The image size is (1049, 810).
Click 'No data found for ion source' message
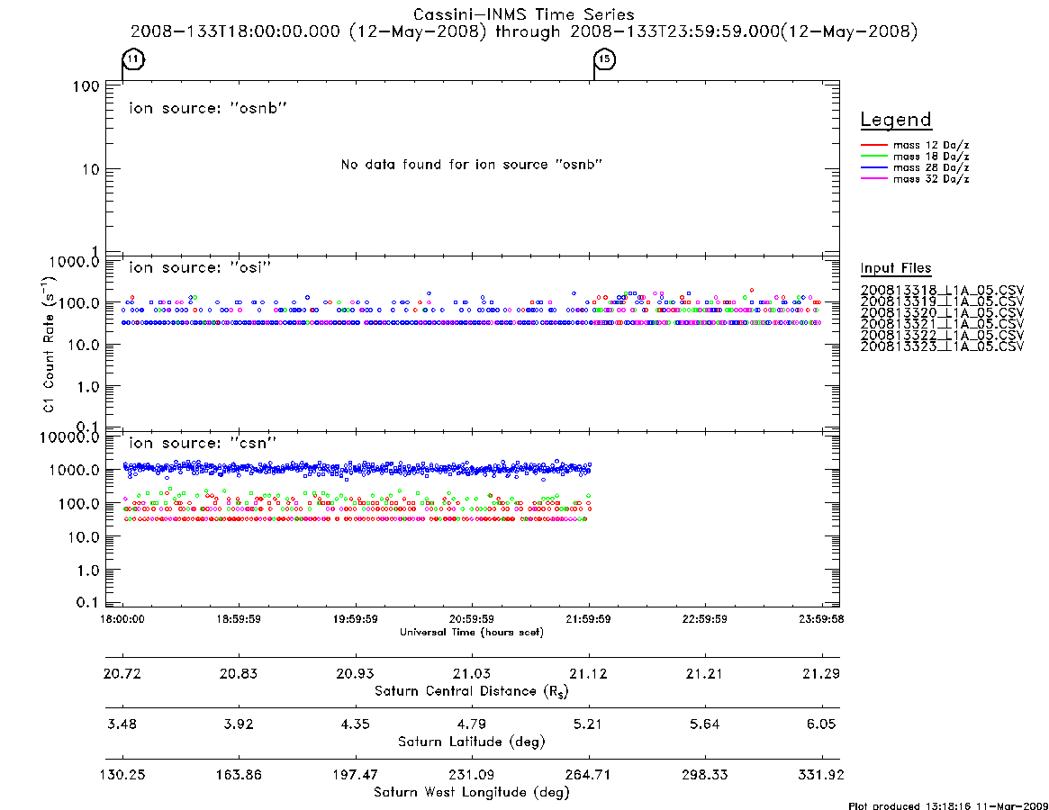click(472, 165)
